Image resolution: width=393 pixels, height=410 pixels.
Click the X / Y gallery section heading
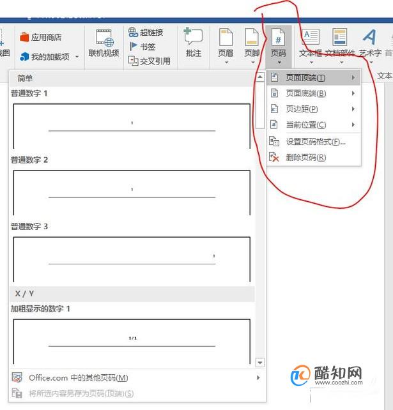24,294
